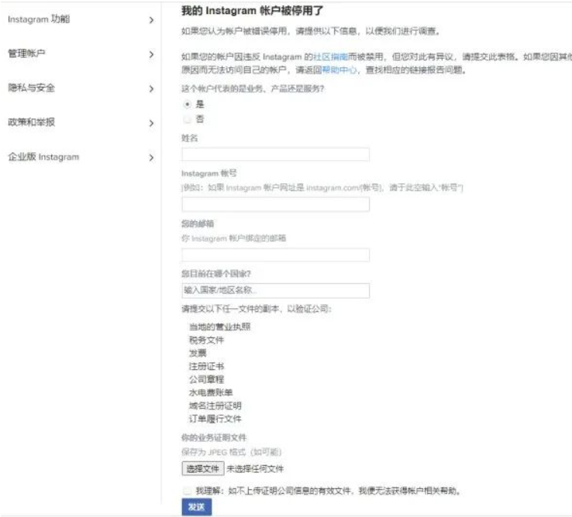572x517 pixels.
Task: Open the 帮助中心 link
Action: [339, 70]
